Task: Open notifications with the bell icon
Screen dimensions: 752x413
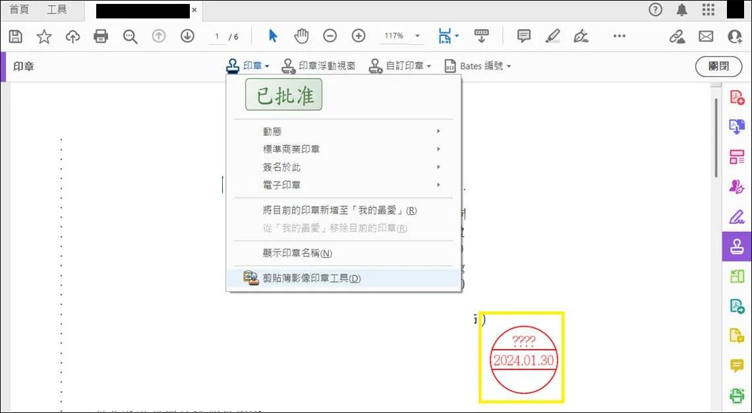Action: (682, 10)
